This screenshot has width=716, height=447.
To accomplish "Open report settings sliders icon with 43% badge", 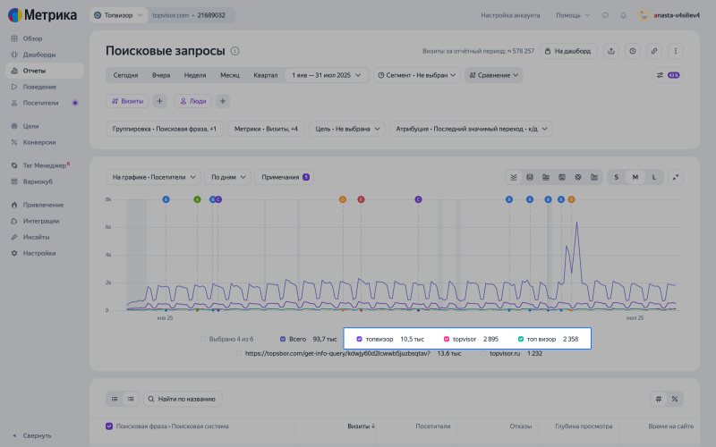I will pyautogui.click(x=668, y=75).
